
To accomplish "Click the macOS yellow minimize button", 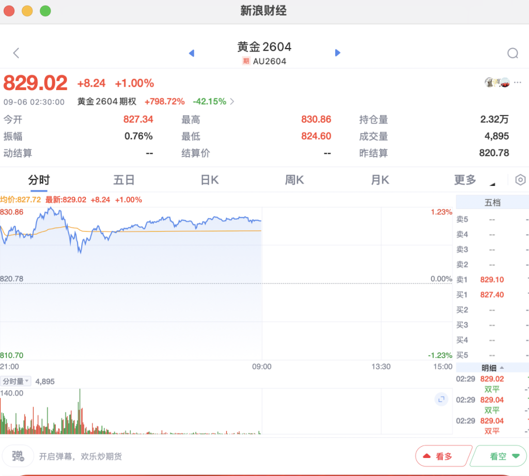I will click(x=27, y=11).
